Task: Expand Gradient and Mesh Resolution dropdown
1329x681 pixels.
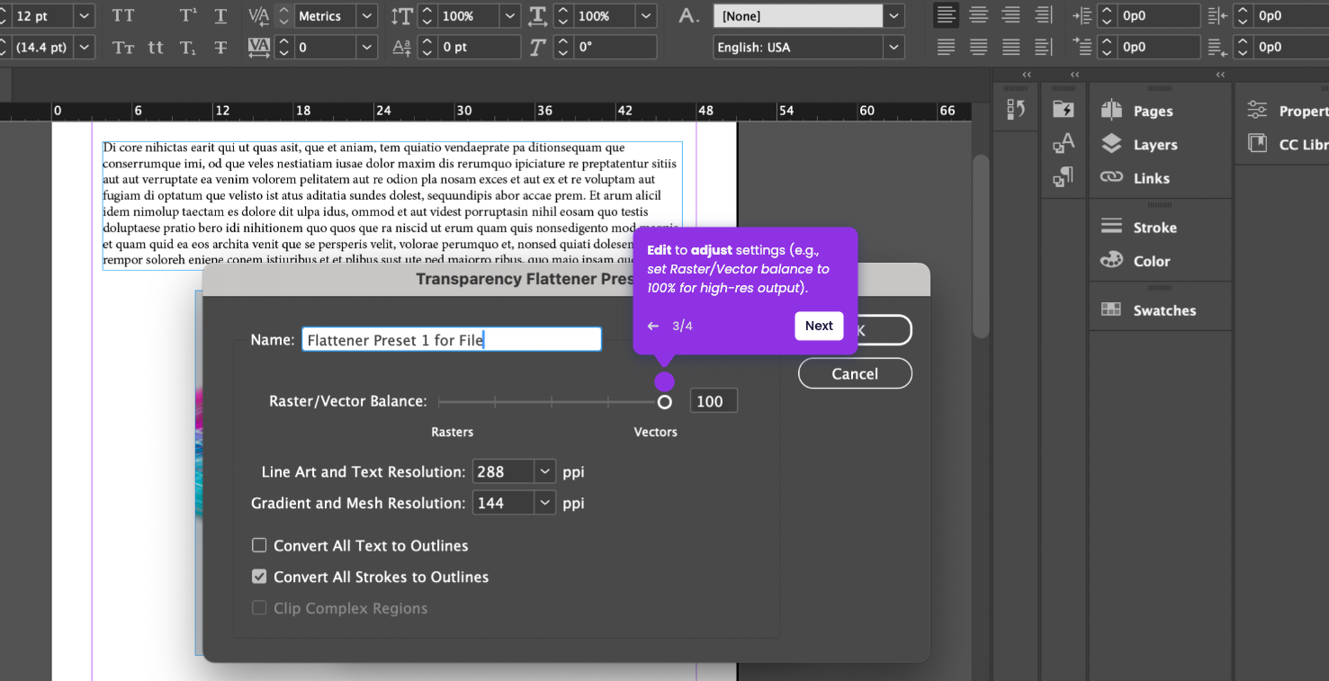Action: (544, 503)
